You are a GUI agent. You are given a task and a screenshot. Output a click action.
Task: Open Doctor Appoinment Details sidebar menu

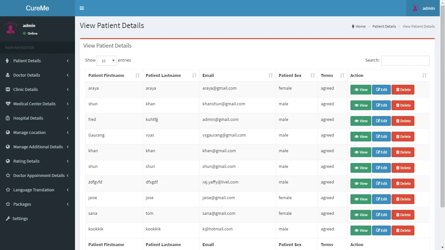(37, 175)
